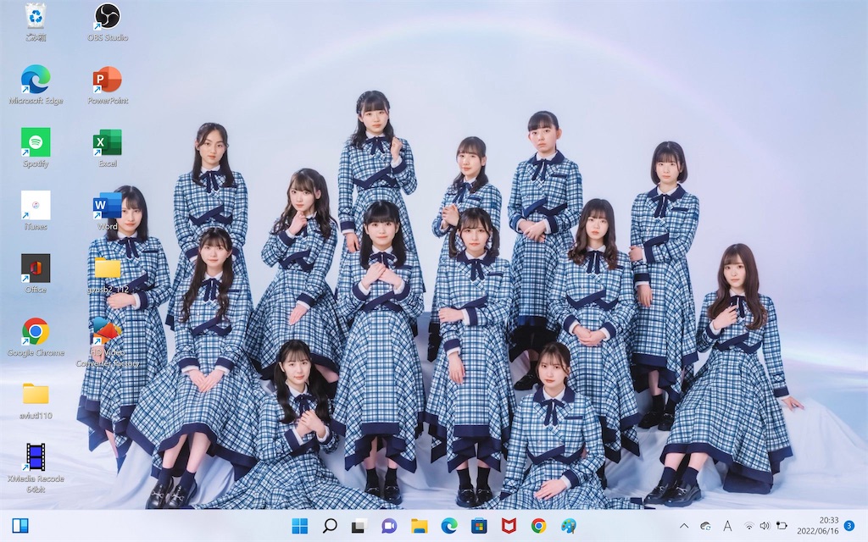Screen dimensions: 868x542
Task: Select the Recycle Bin desktop icon
Action: [36, 22]
